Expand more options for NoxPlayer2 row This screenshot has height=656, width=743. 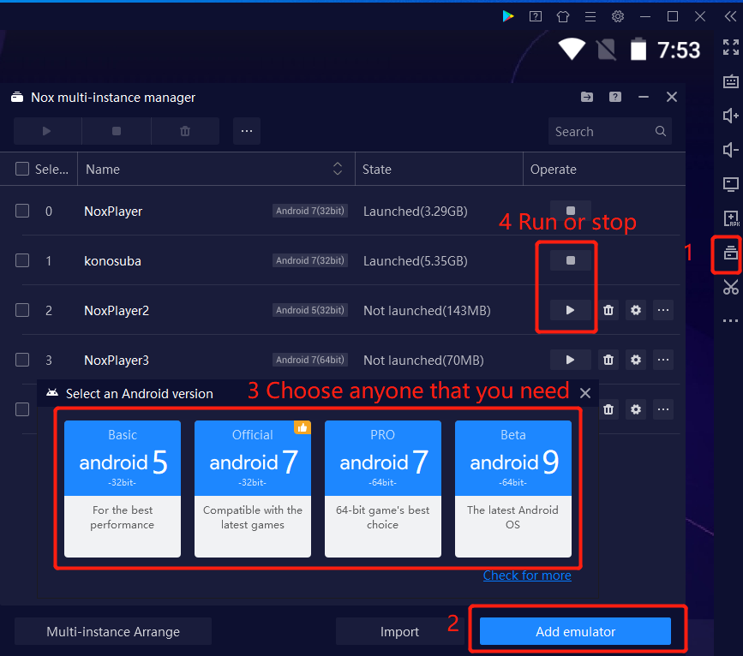tap(662, 310)
